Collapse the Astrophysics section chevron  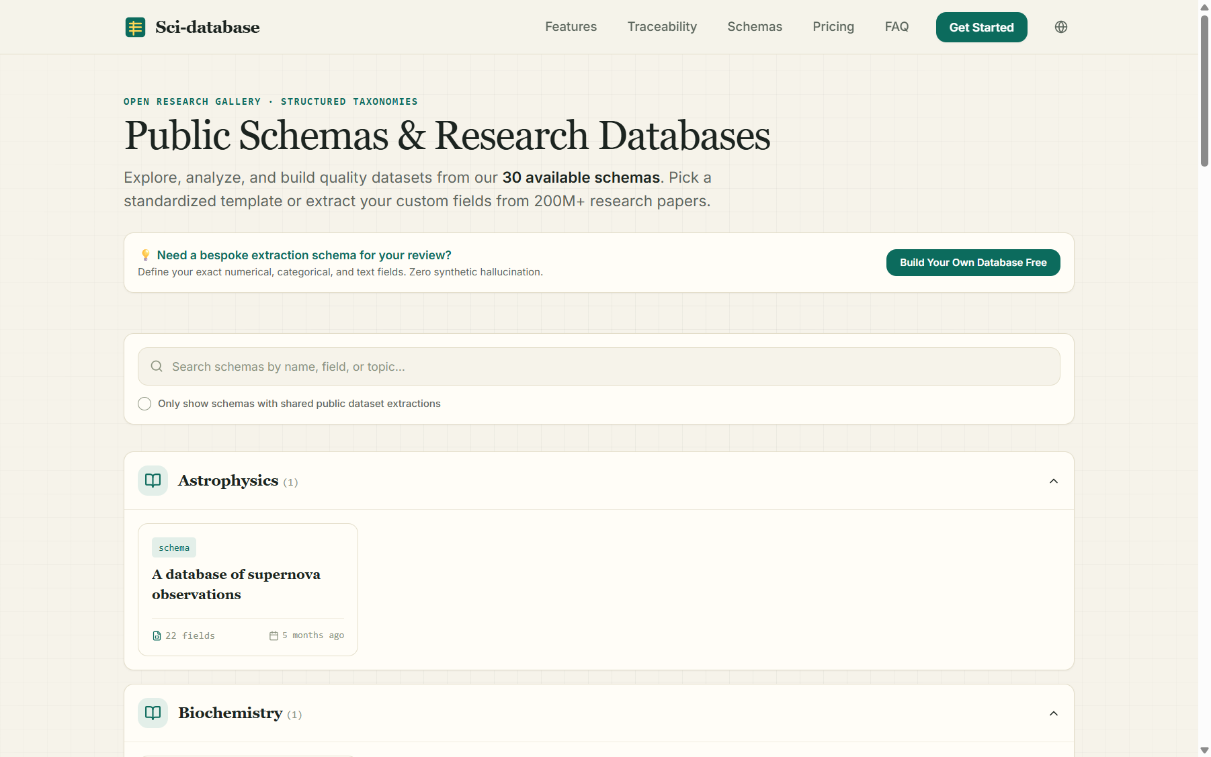click(x=1054, y=481)
